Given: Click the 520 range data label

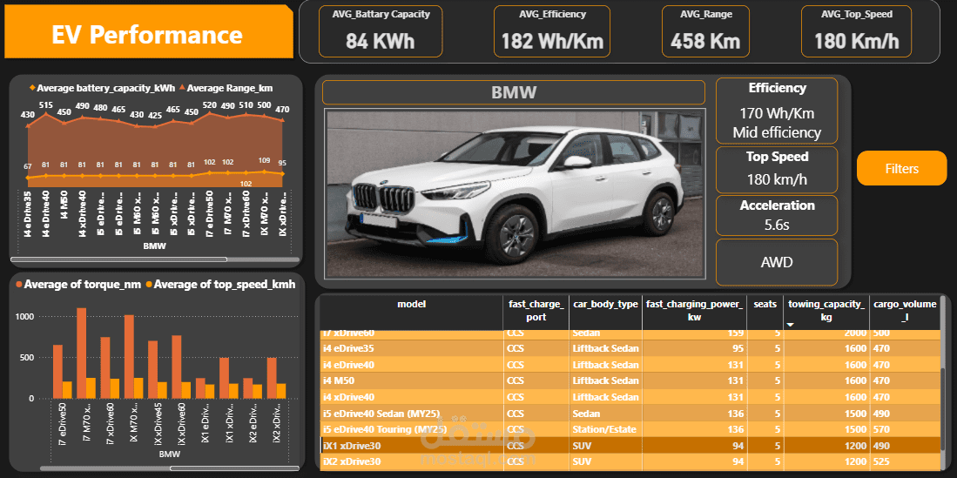Looking at the screenshot, I should click(x=210, y=105).
